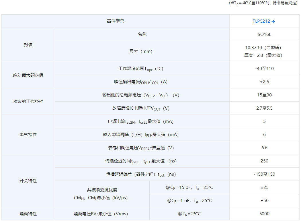
Task: Select the 峰值输出电流 row label
Action: pos(141,82)
